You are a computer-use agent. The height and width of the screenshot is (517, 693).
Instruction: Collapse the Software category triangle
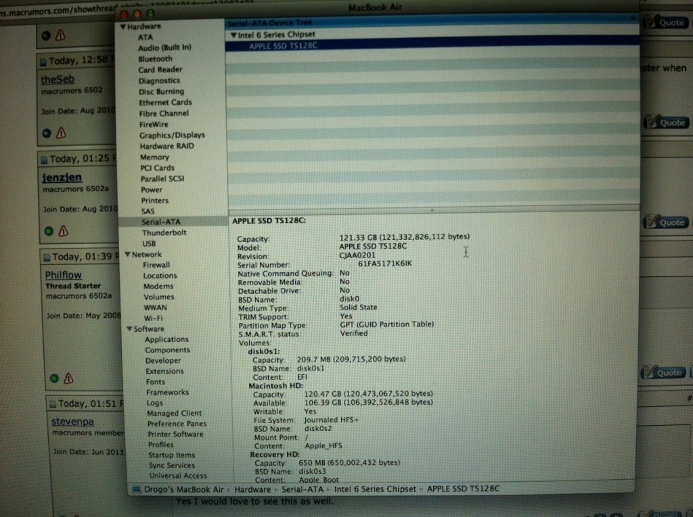click(x=128, y=329)
